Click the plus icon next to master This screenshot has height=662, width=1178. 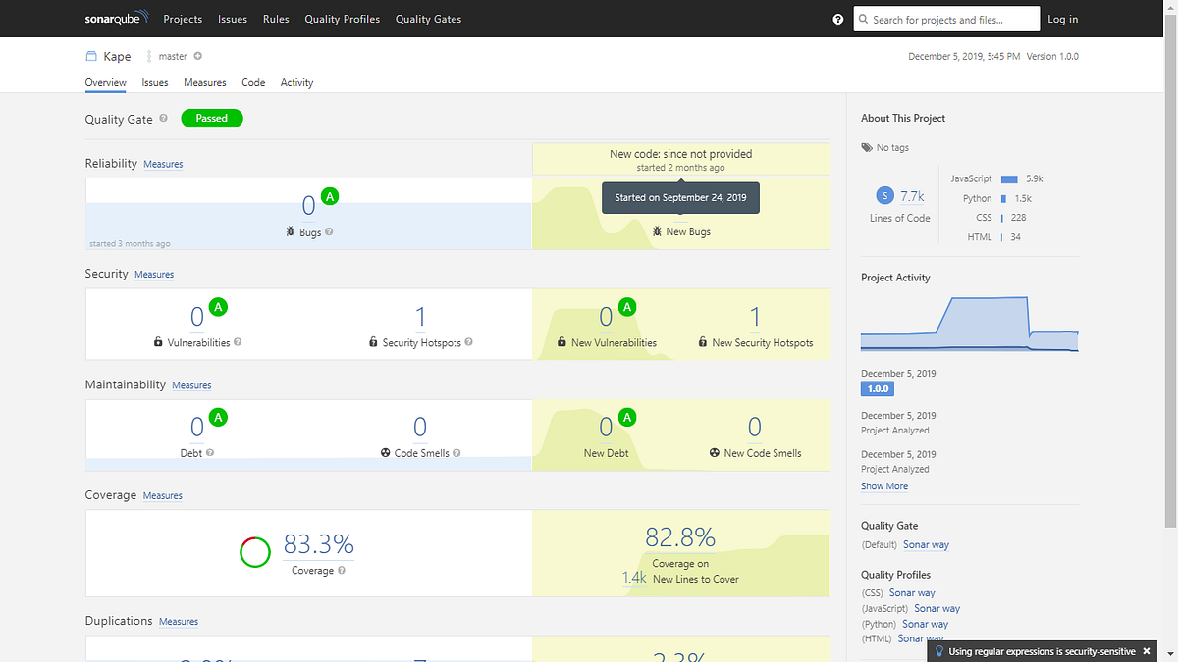pyautogui.click(x=198, y=56)
